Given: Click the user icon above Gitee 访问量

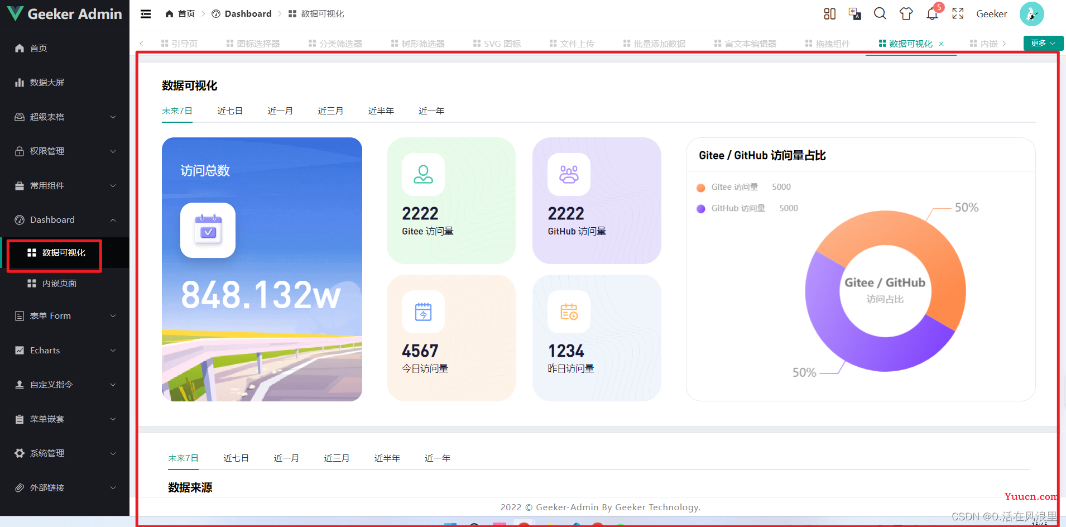Looking at the screenshot, I should pyautogui.click(x=423, y=174).
